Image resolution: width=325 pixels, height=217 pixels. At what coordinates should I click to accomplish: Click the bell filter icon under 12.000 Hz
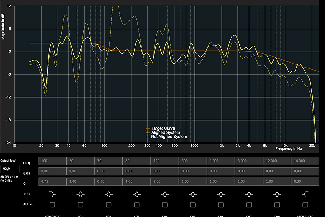(277, 194)
